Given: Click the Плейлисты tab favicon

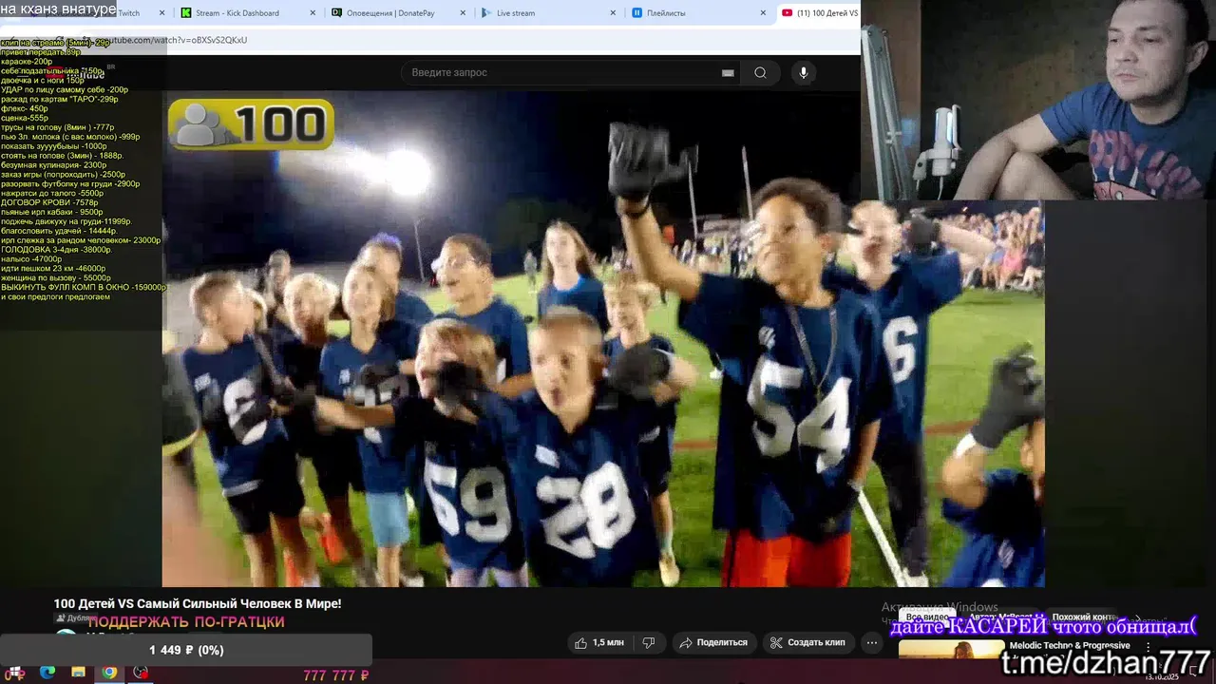Looking at the screenshot, I should point(637,13).
